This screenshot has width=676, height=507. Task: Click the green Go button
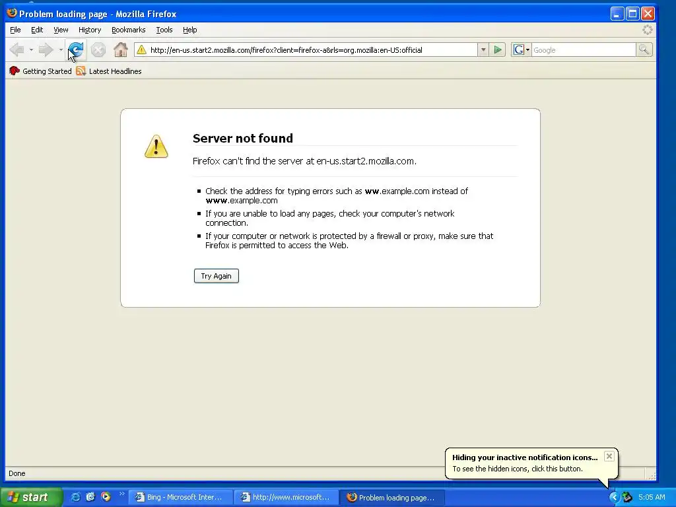coord(498,50)
